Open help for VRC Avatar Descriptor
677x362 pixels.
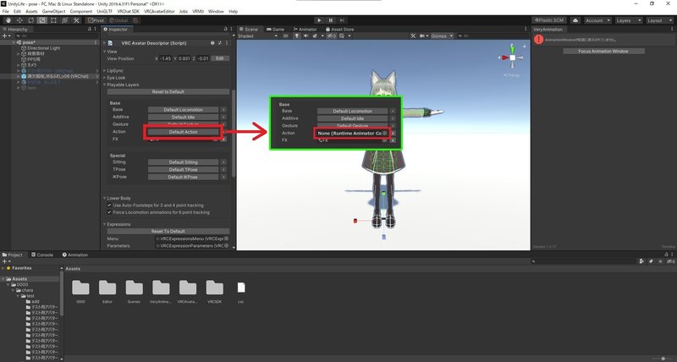pos(212,43)
